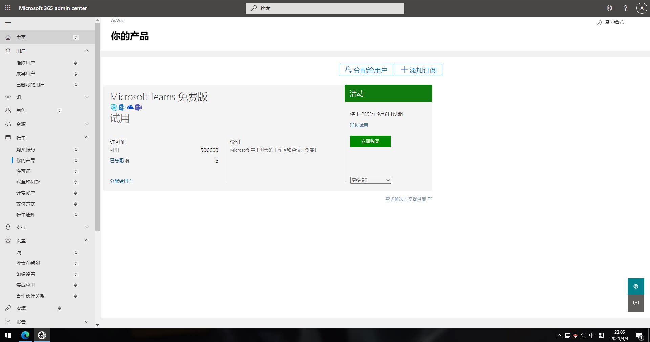The width and height of the screenshot is (650, 342).
Task: Open the feedback chat floating button
Action: (x=636, y=303)
